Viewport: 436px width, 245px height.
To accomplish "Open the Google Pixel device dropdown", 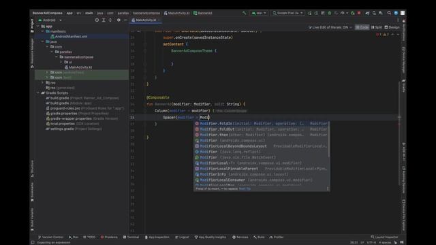I will point(287,13).
